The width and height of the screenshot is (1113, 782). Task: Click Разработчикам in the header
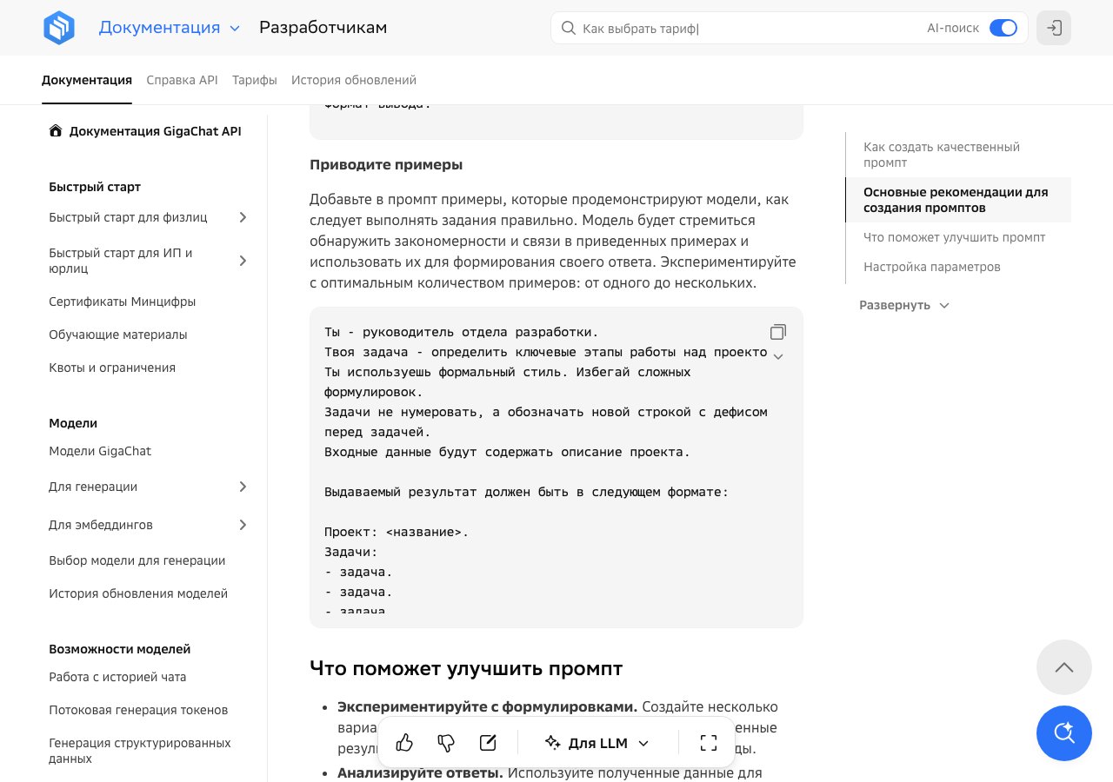click(323, 28)
